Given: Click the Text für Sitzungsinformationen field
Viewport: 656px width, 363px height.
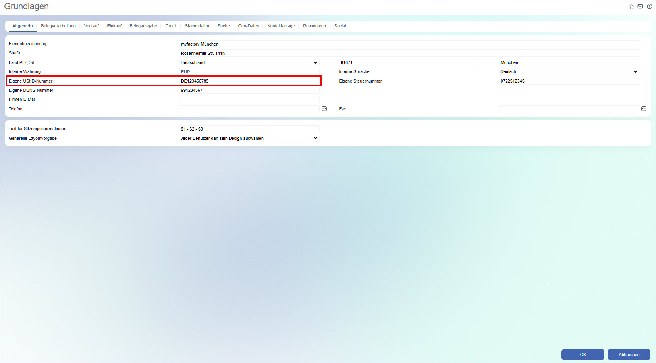Looking at the screenshot, I should point(249,129).
